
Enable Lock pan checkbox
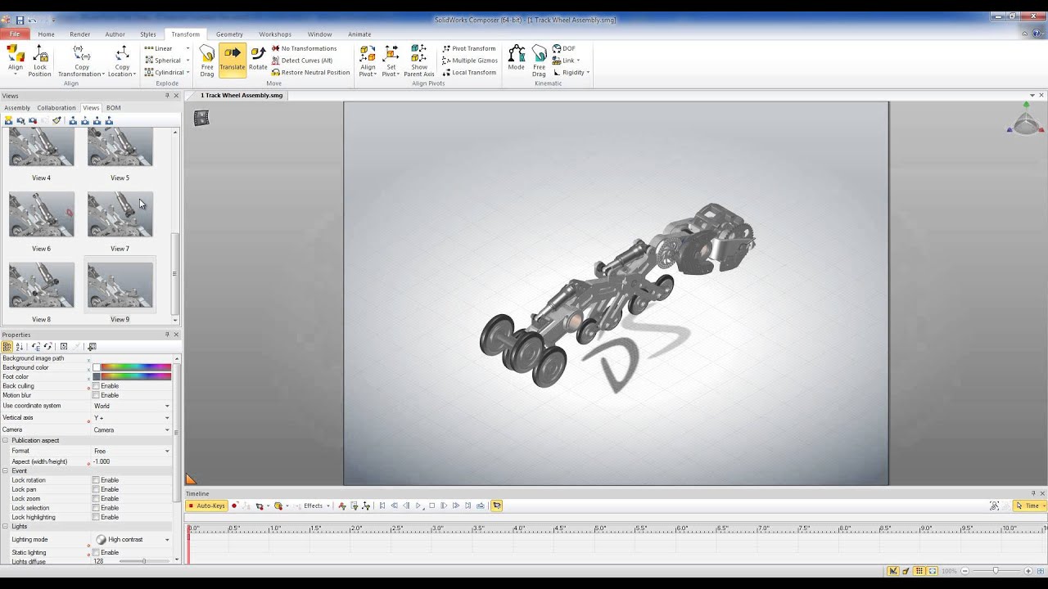[x=96, y=489]
